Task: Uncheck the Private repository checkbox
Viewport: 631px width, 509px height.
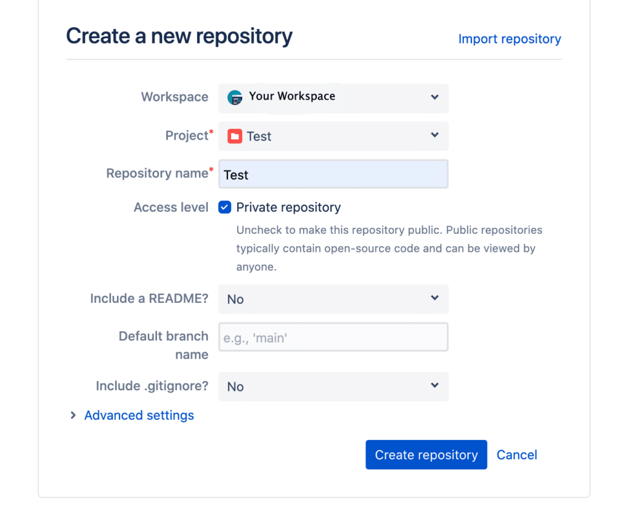Action: [224, 207]
